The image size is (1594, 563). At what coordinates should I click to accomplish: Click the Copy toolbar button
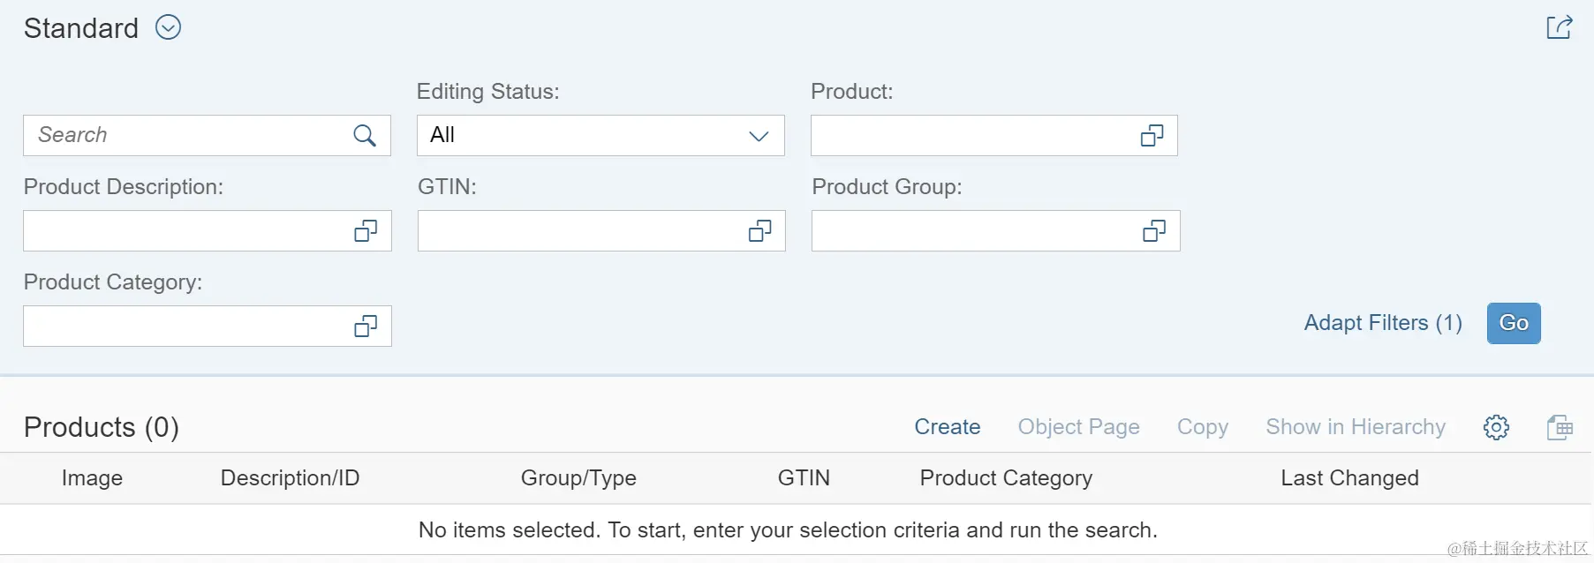pos(1202,427)
